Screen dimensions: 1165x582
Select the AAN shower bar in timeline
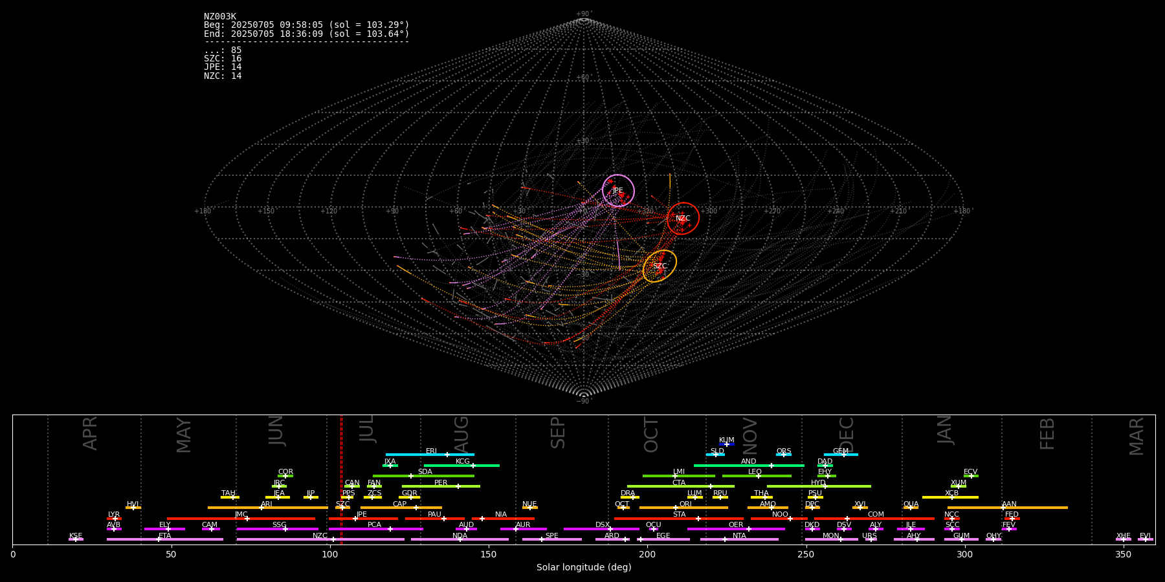[x=1008, y=508]
